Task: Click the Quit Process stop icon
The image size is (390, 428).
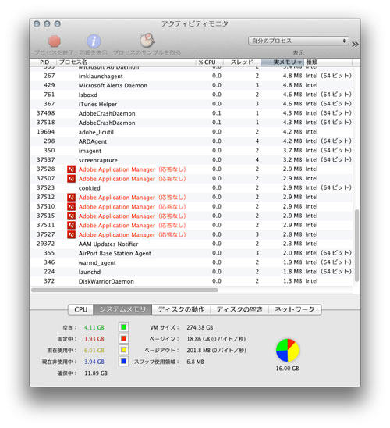Action: 55,41
